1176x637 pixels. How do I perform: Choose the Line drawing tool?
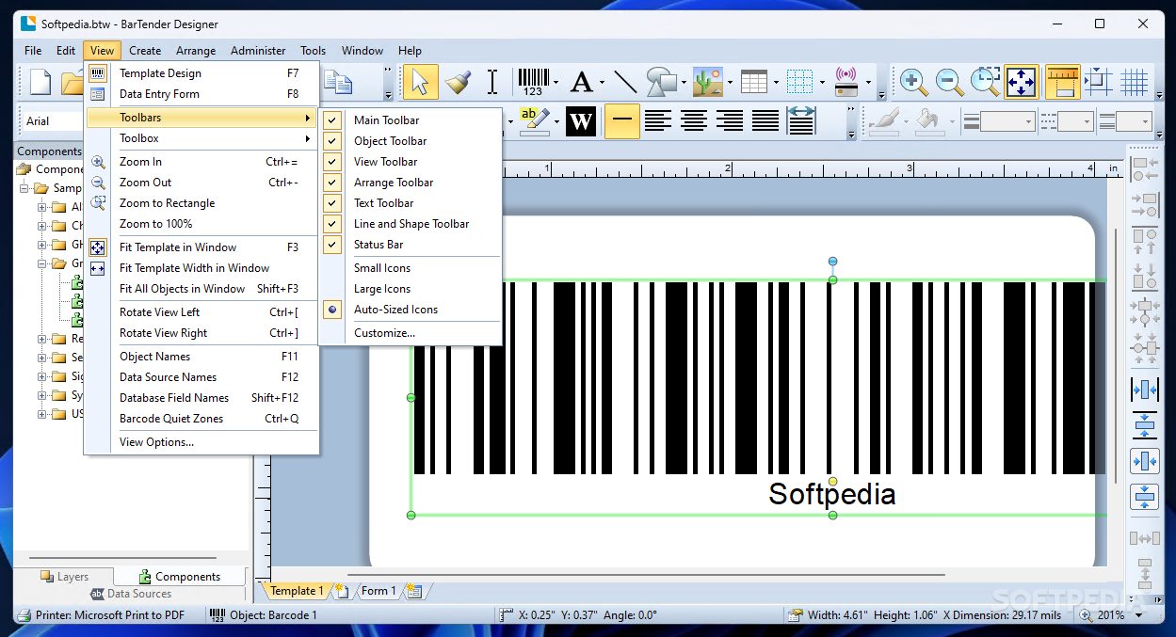tap(625, 82)
